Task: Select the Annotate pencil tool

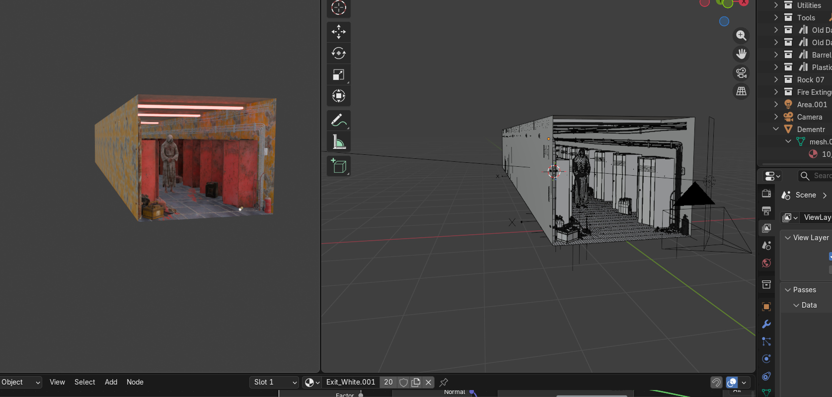Action: tap(339, 121)
